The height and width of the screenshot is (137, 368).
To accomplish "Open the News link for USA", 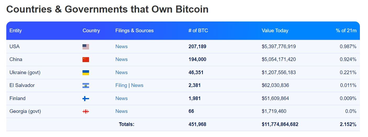I will tap(122, 46).
